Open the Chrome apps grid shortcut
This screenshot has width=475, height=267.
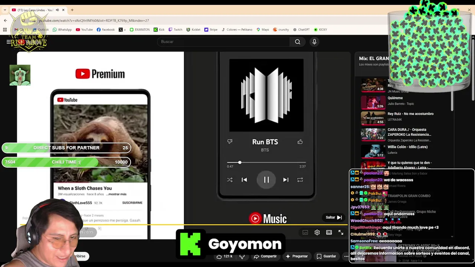pos(5,30)
